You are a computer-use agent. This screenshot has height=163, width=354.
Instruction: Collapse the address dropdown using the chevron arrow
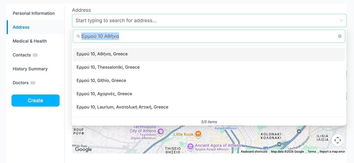tap(341, 21)
